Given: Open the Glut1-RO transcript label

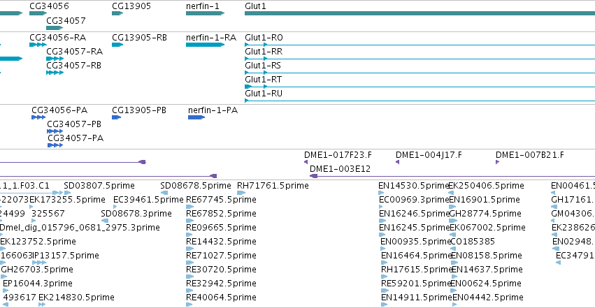Looking at the screenshot, I should (264, 38).
